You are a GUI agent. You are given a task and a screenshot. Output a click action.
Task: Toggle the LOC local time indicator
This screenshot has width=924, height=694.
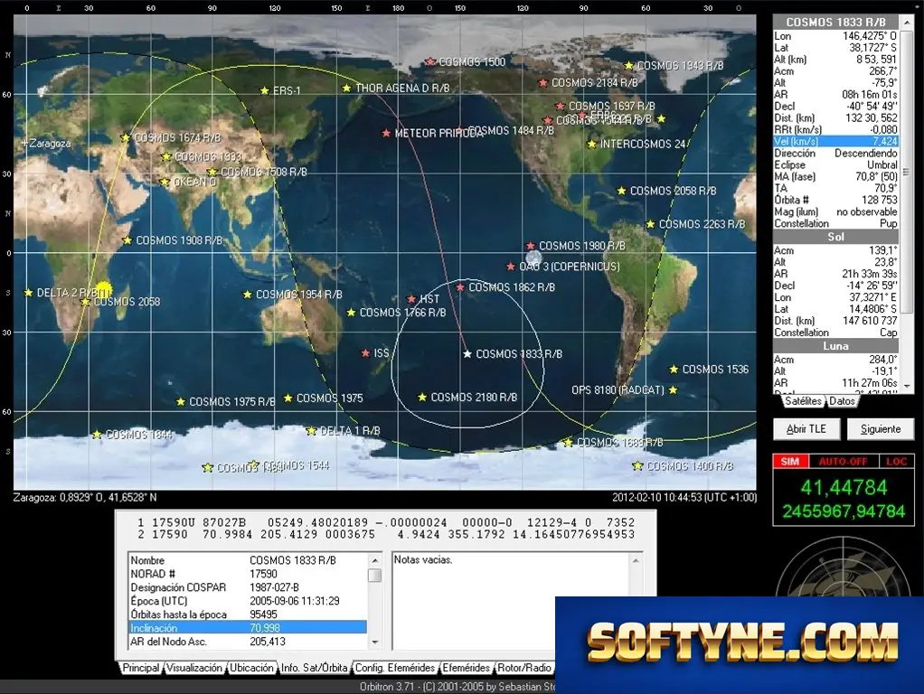pyautogui.click(x=896, y=461)
